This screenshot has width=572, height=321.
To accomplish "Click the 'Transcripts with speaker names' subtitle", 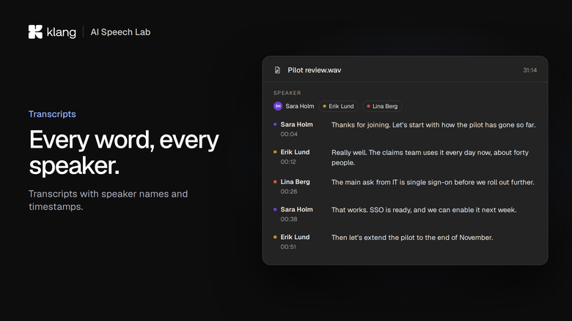I will point(109,200).
